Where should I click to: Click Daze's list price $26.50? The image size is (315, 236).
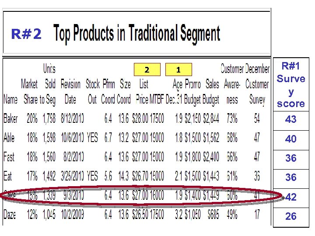click(140, 215)
